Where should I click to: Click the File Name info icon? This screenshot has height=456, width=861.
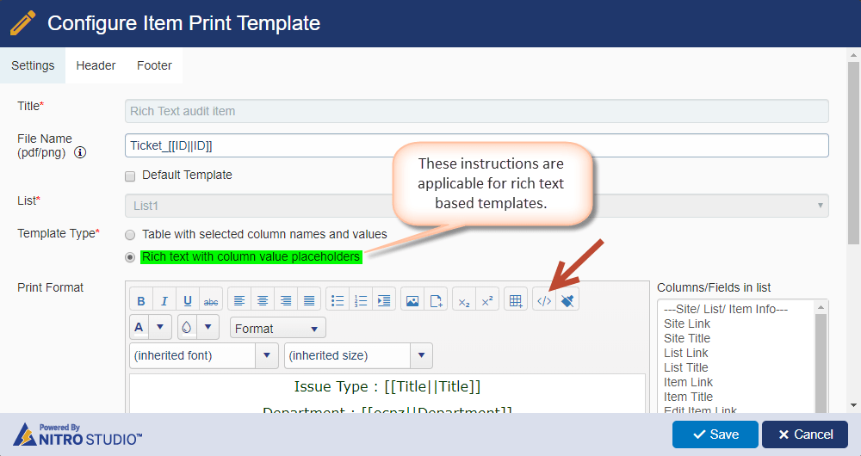[x=80, y=153]
